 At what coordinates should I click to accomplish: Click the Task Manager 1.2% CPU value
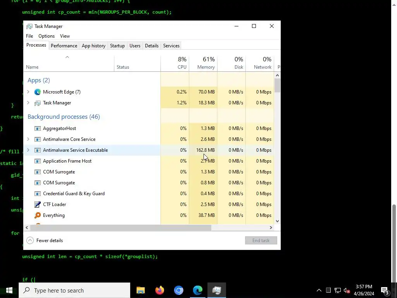[x=181, y=103]
